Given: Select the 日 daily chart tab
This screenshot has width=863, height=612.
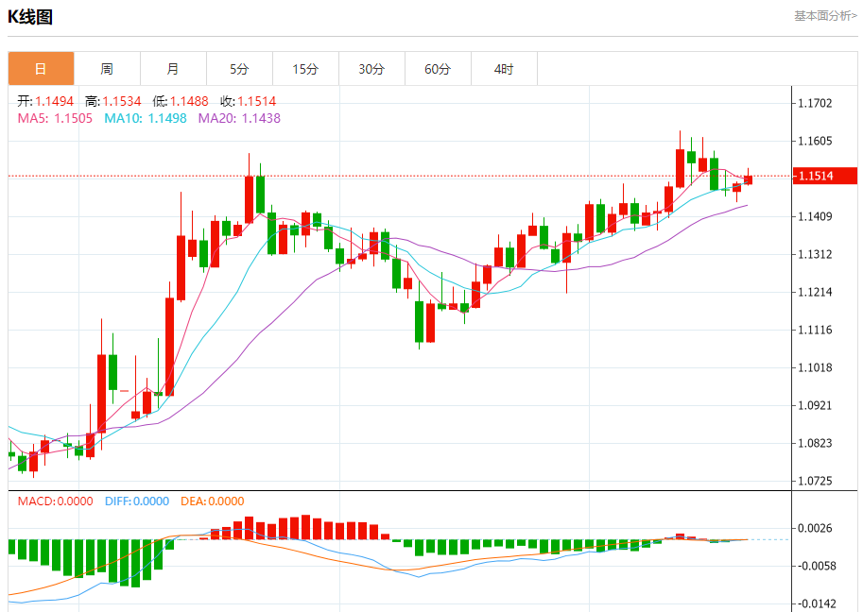Looking at the screenshot, I should coord(41,69).
